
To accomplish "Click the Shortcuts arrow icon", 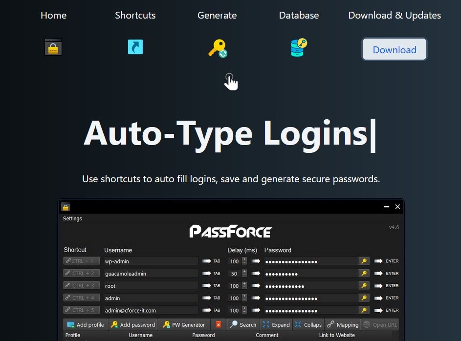I will click(x=135, y=47).
